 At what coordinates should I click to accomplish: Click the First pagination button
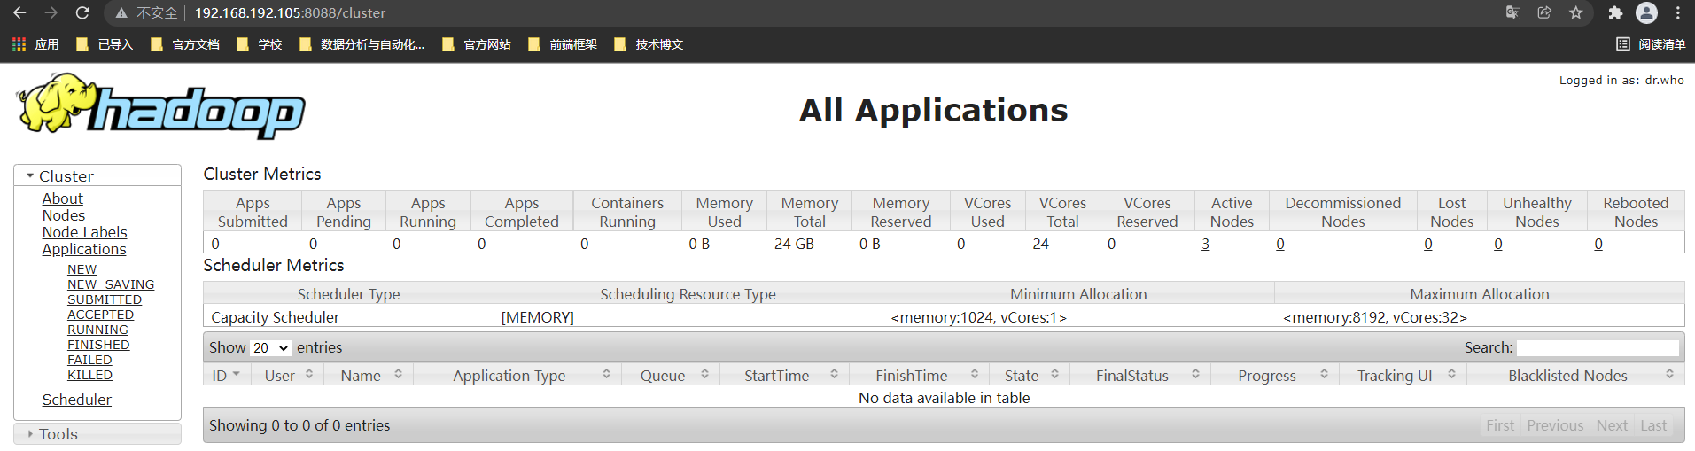click(1500, 425)
